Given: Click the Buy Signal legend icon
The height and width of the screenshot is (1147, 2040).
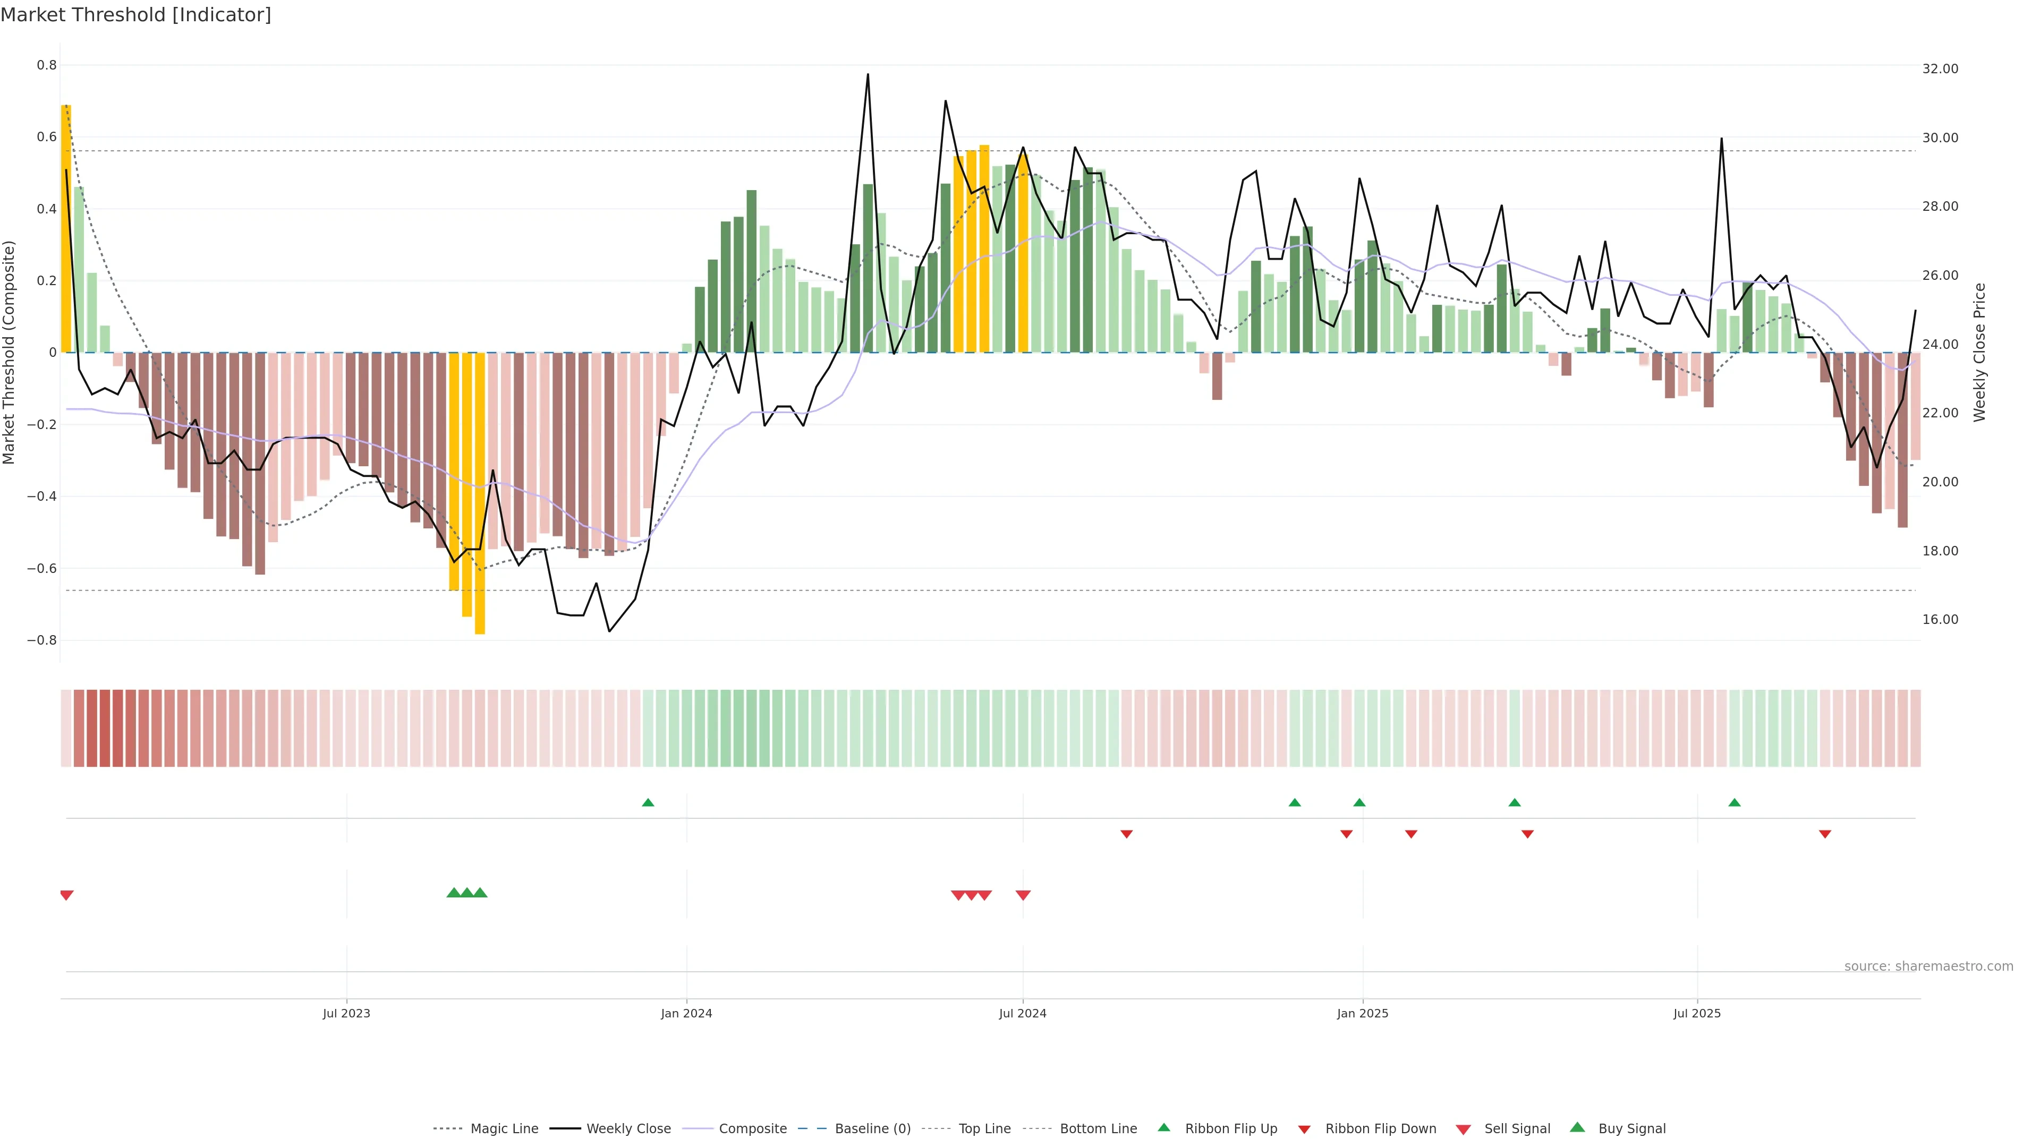Looking at the screenshot, I should 1577,1127.
